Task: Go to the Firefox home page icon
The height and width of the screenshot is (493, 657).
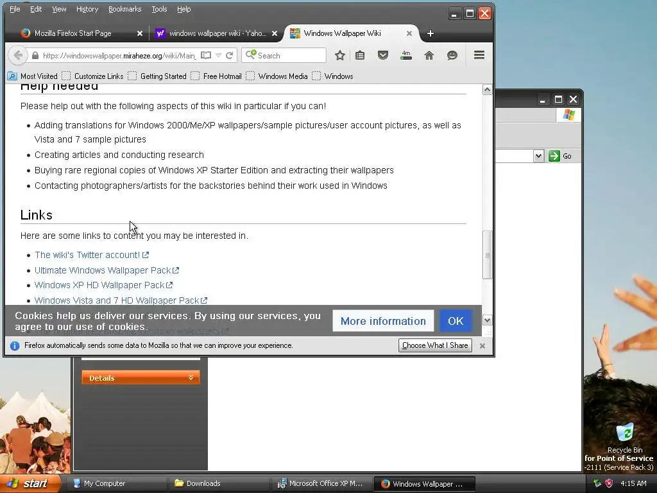Action: (429, 55)
